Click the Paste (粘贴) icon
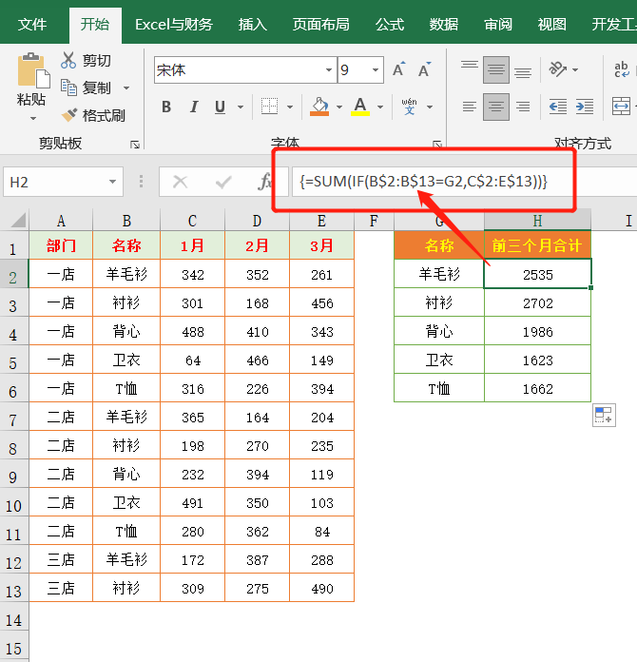The height and width of the screenshot is (662, 637). [x=31, y=74]
